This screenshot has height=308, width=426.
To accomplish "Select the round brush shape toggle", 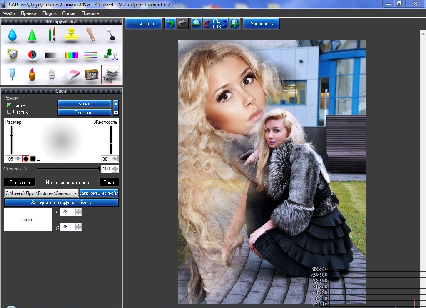I will point(25,159).
